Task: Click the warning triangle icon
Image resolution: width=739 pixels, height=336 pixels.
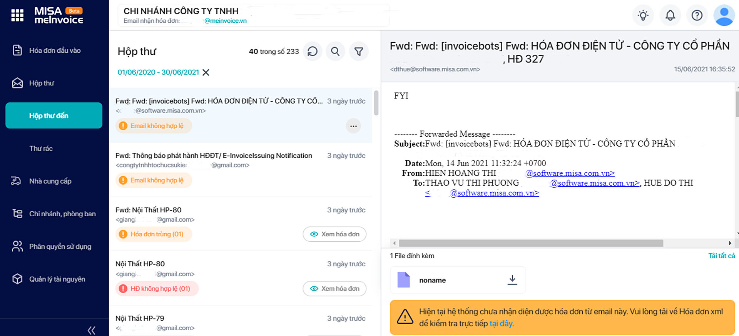Action: [405, 316]
